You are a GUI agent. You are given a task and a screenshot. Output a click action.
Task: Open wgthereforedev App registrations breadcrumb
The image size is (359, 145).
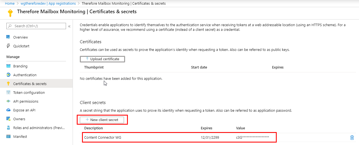(x=49, y=4)
